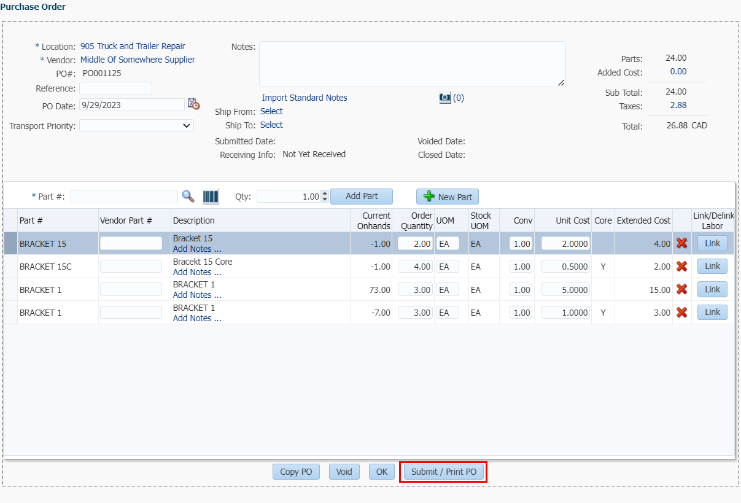Adjust the Qty spinner arrows
This screenshot has height=503, width=741.
325,197
